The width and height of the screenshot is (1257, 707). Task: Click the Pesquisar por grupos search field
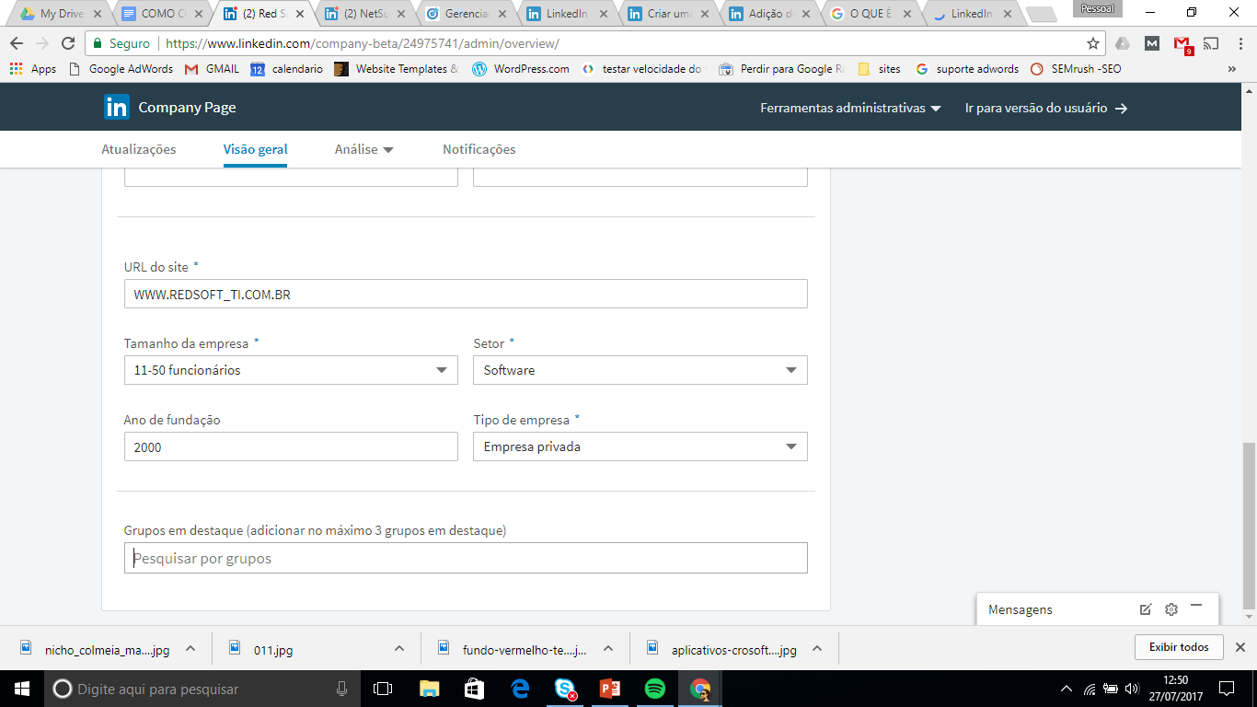coord(466,558)
